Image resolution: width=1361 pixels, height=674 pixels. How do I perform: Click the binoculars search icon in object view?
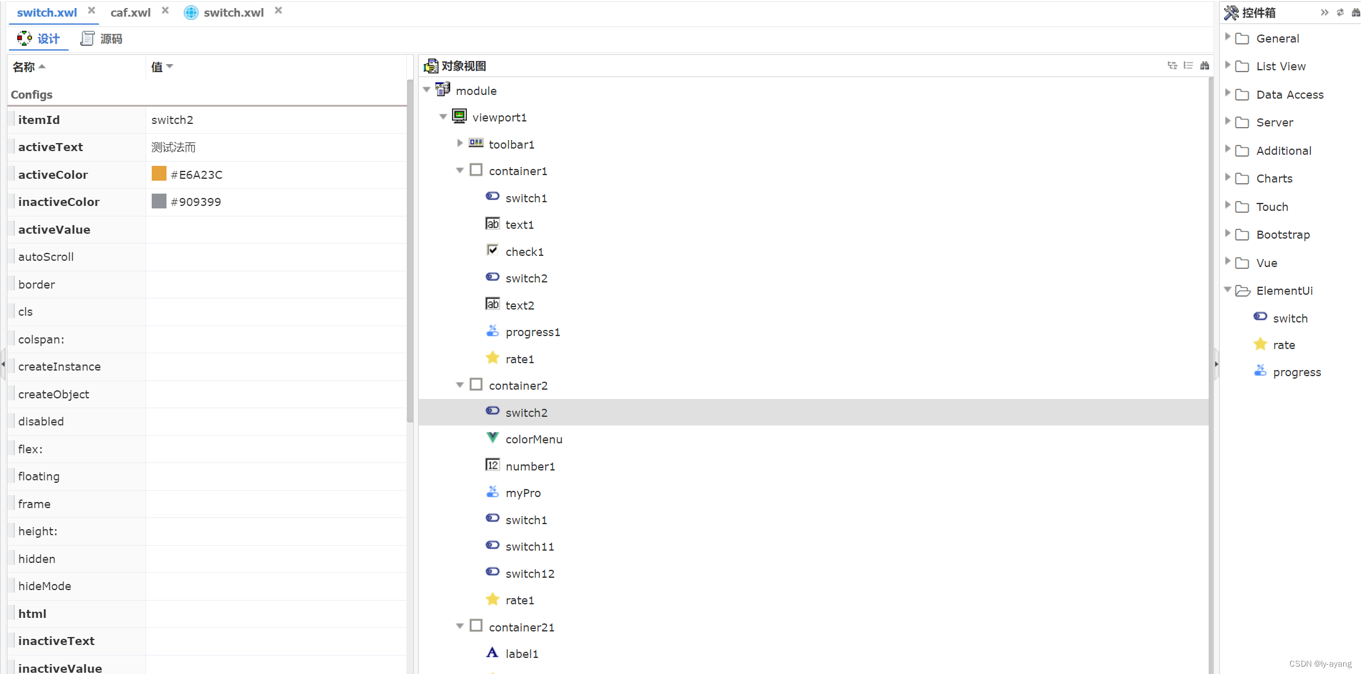1204,65
